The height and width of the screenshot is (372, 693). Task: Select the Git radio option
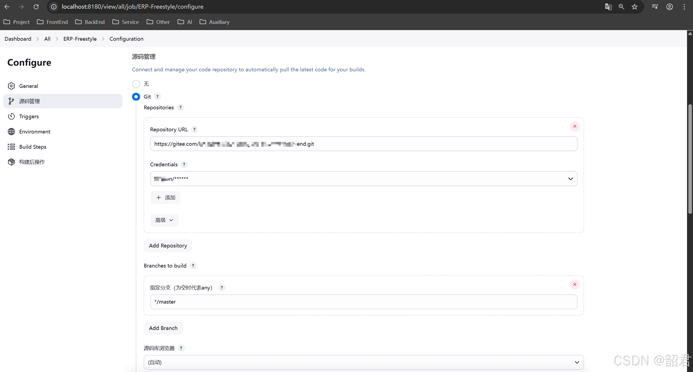[136, 97]
